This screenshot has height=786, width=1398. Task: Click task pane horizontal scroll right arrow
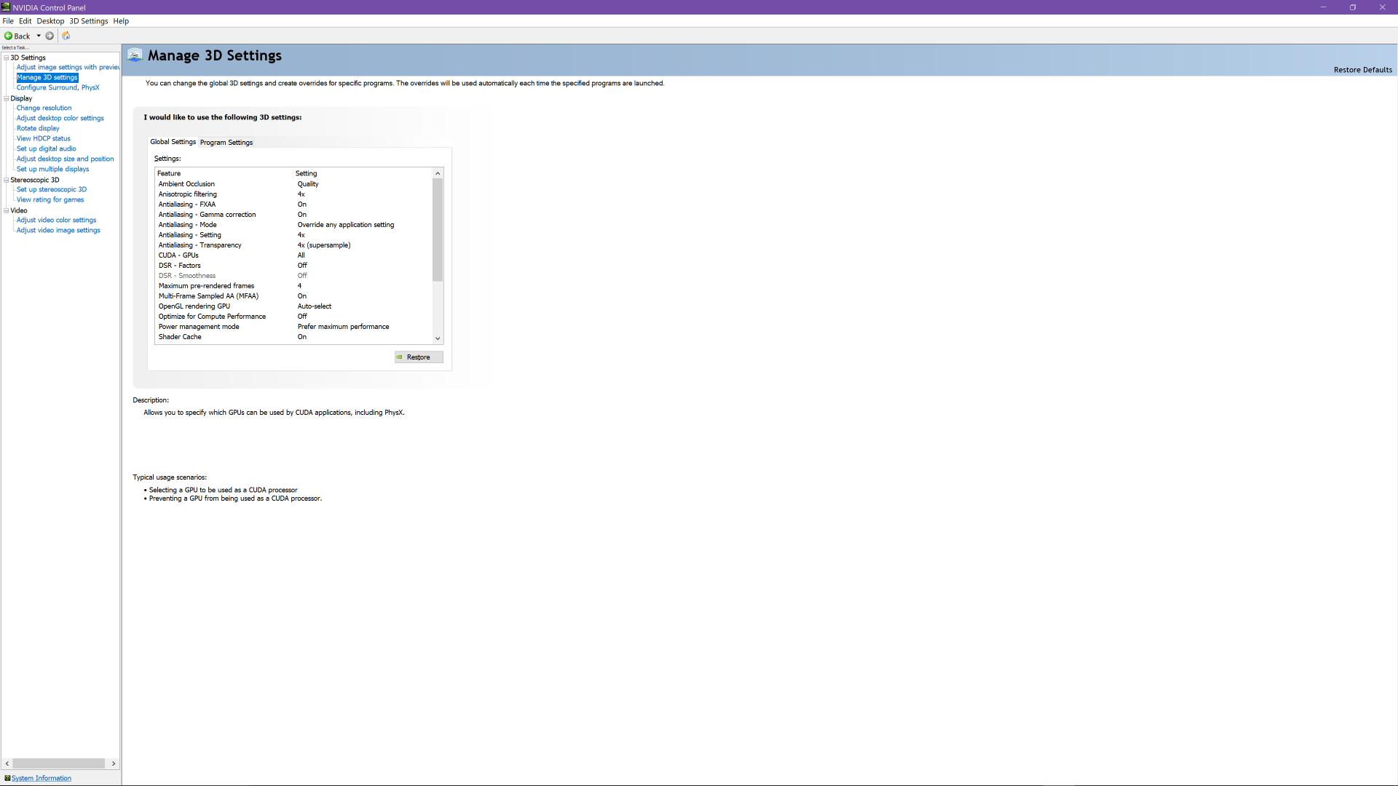coord(114,763)
